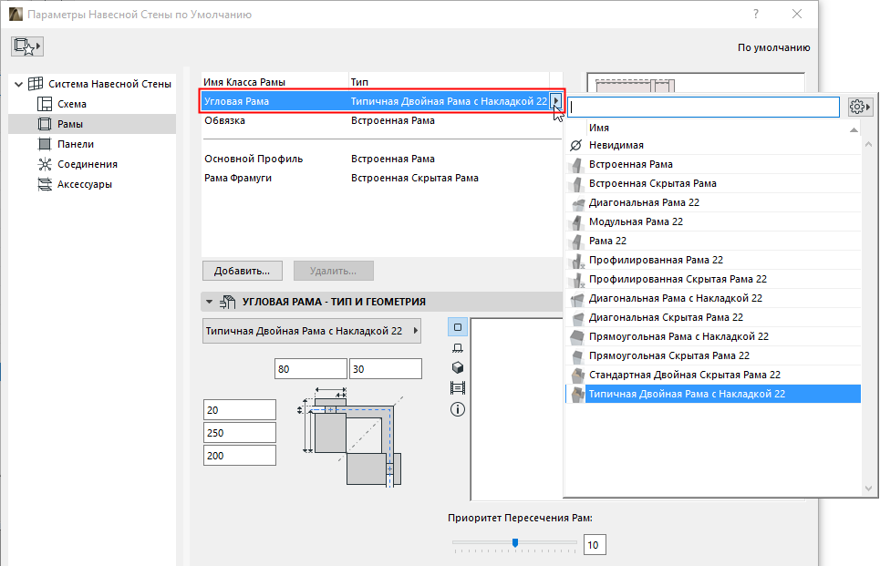Open the Типичная Двойная Рама с Накладкой 22 dropdown button
The width and height of the screenshot is (880, 566).
[x=311, y=332]
